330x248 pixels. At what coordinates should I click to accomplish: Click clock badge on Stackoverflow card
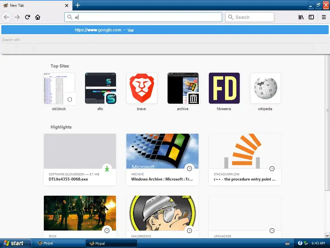[x=272, y=168]
